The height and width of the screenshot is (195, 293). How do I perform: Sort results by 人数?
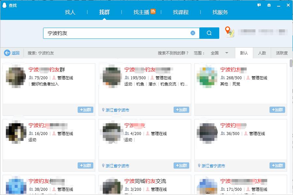point(263,52)
